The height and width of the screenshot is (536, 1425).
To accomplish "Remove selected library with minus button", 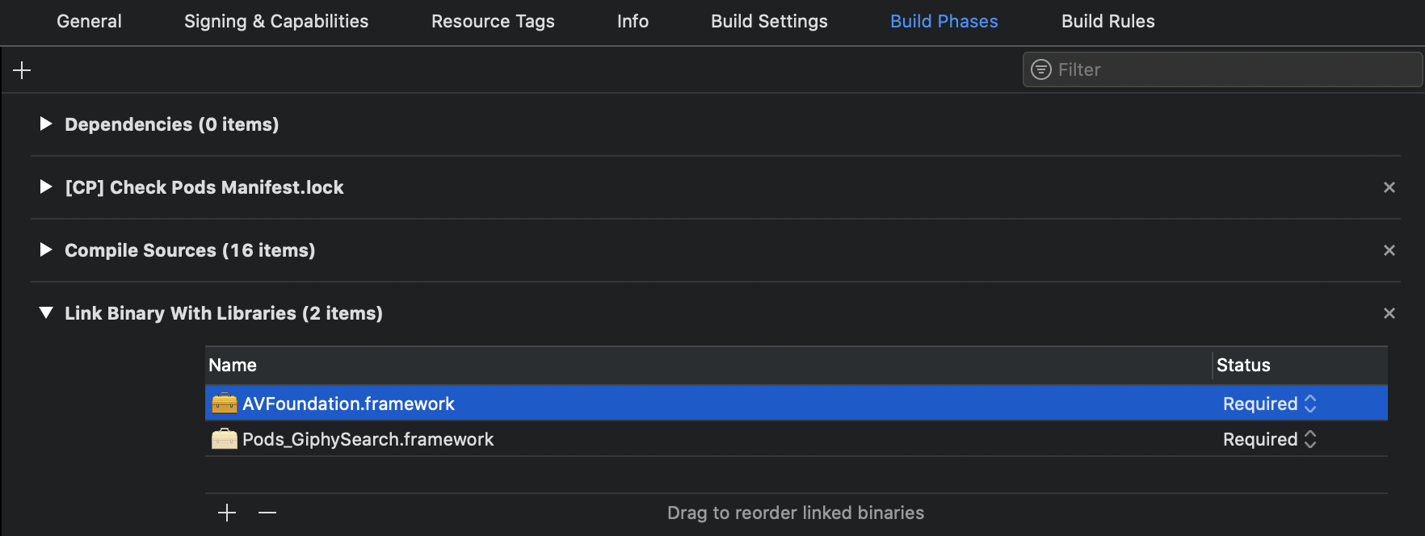I will (267, 513).
